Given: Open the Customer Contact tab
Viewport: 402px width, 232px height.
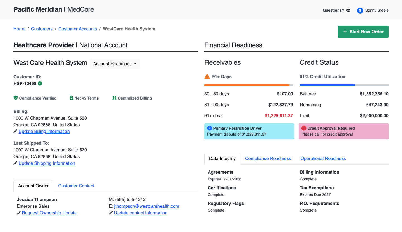Looking at the screenshot, I should tap(76, 186).
